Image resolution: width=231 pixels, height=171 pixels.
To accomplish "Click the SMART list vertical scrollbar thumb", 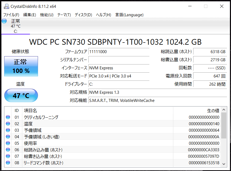I will (x=224, y=125).
